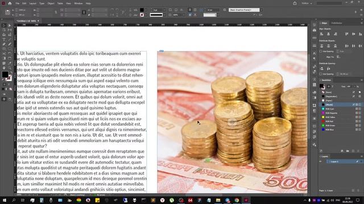364x204 pixels.
Task: Select the Pen tool
Action: click(4, 44)
